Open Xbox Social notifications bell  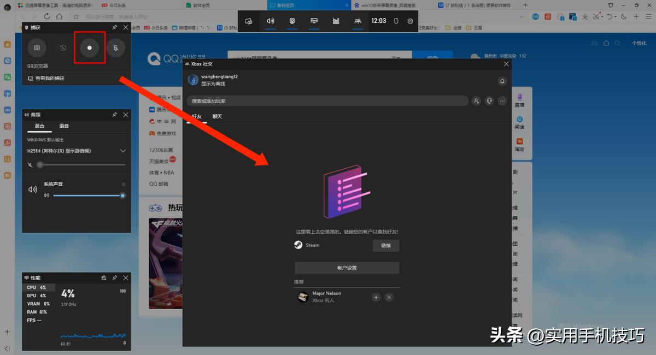(x=502, y=81)
